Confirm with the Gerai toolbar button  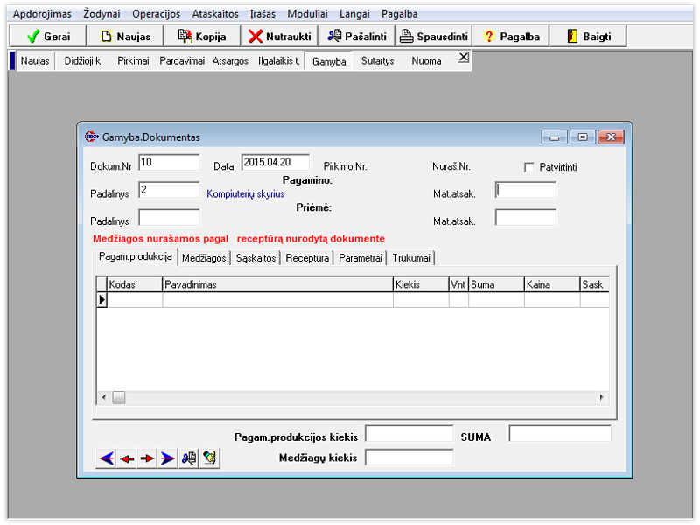point(48,36)
